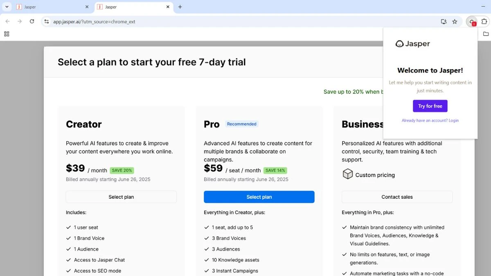Open the bookmarks folder icon

(x=486, y=34)
